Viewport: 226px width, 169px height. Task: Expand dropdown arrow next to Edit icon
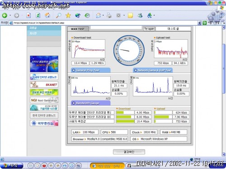(x=124, y=15)
